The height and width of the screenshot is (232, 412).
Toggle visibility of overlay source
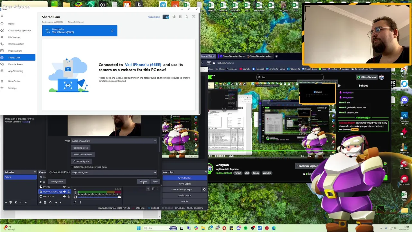coord(64,187)
